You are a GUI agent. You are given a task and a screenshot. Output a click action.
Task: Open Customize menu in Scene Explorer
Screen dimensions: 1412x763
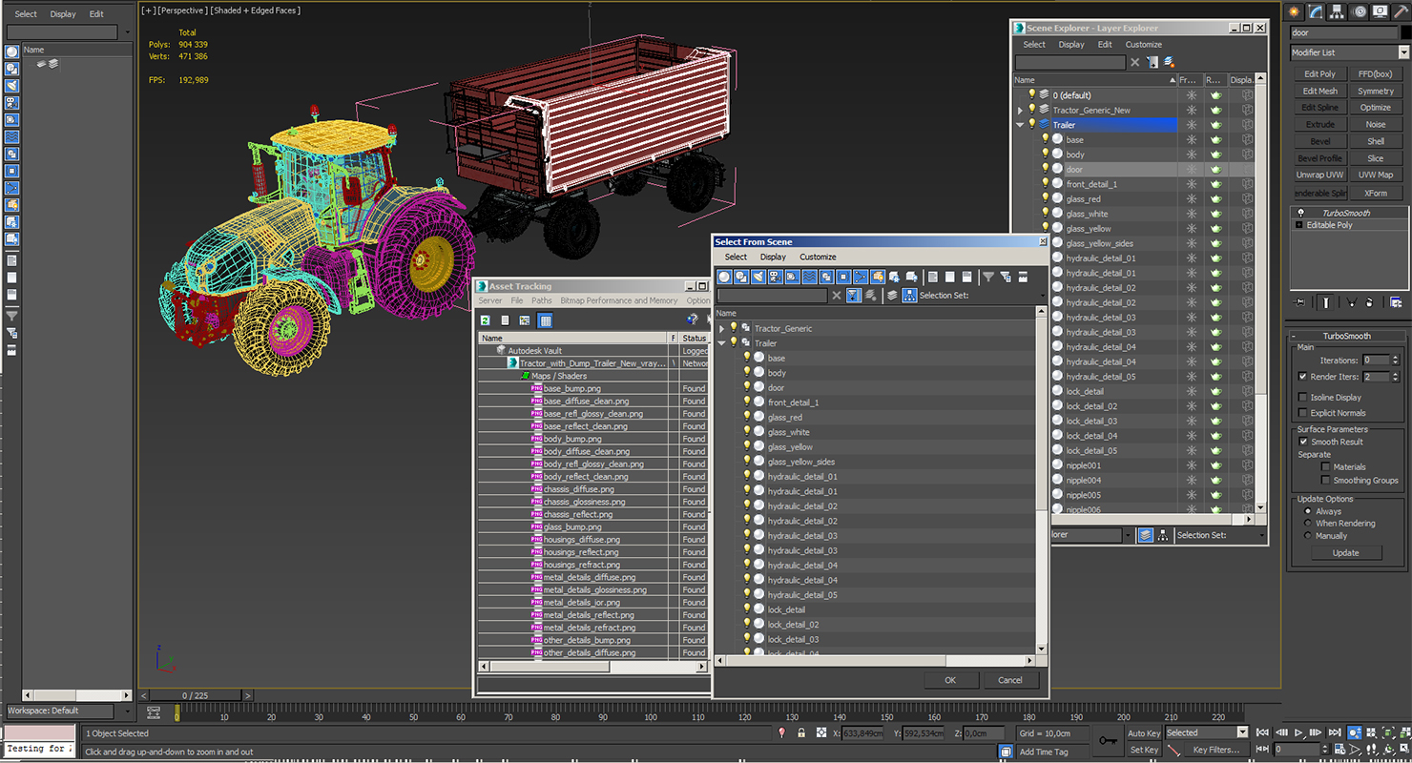point(1143,45)
